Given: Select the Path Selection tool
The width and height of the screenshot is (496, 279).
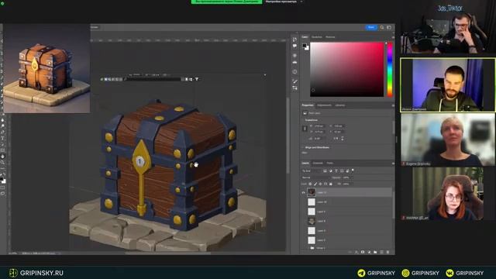Looking at the screenshot, I should coord(2,144).
